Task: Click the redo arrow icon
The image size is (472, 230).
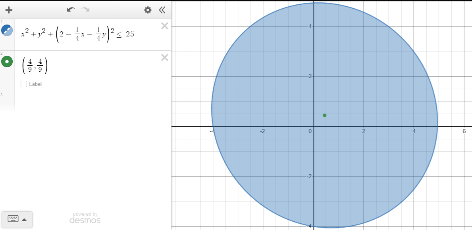Action: coord(85,10)
